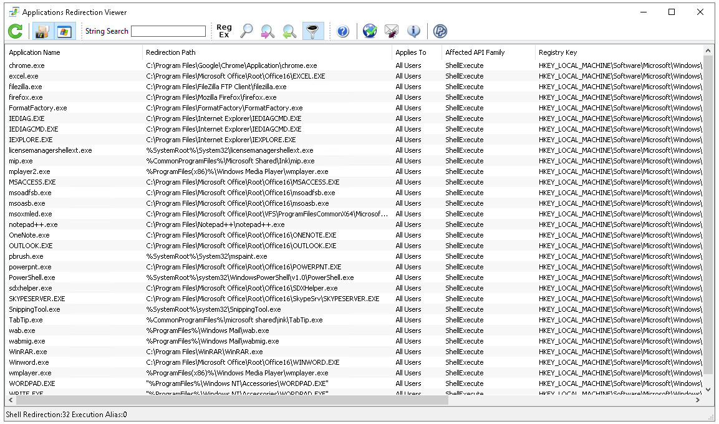The height and width of the screenshot is (424, 719).
Task: Click the vertical scrollbar down arrow
Action: 708,390
